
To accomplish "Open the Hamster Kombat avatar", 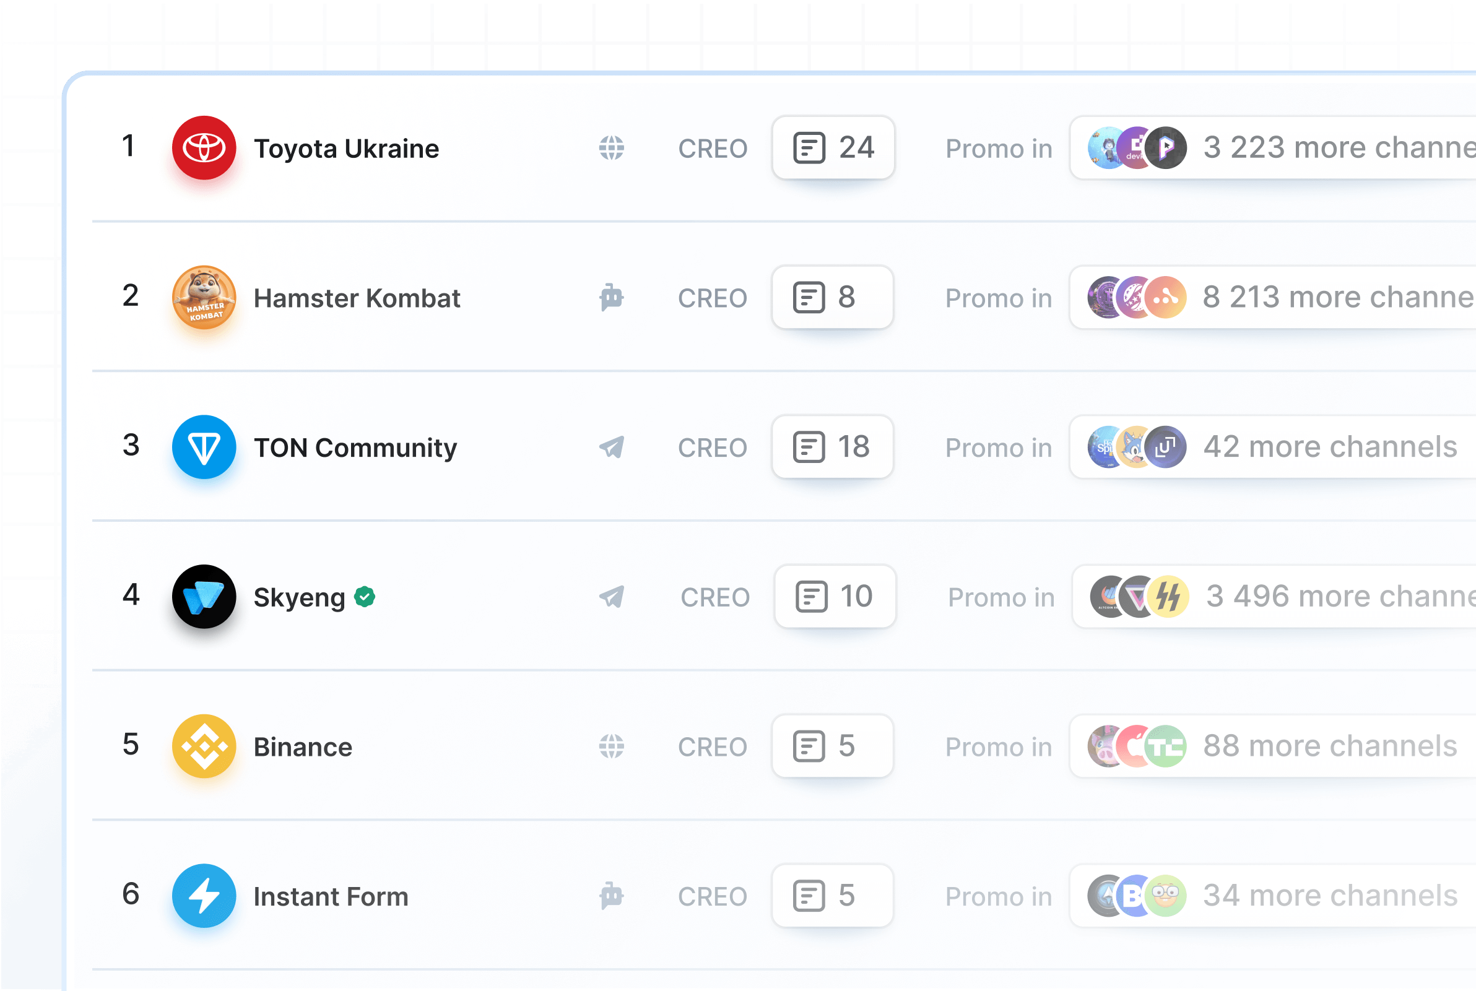I will point(204,297).
